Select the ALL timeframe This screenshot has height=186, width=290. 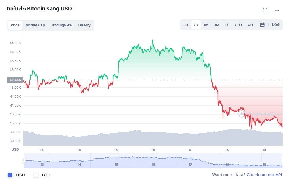tap(250, 25)
